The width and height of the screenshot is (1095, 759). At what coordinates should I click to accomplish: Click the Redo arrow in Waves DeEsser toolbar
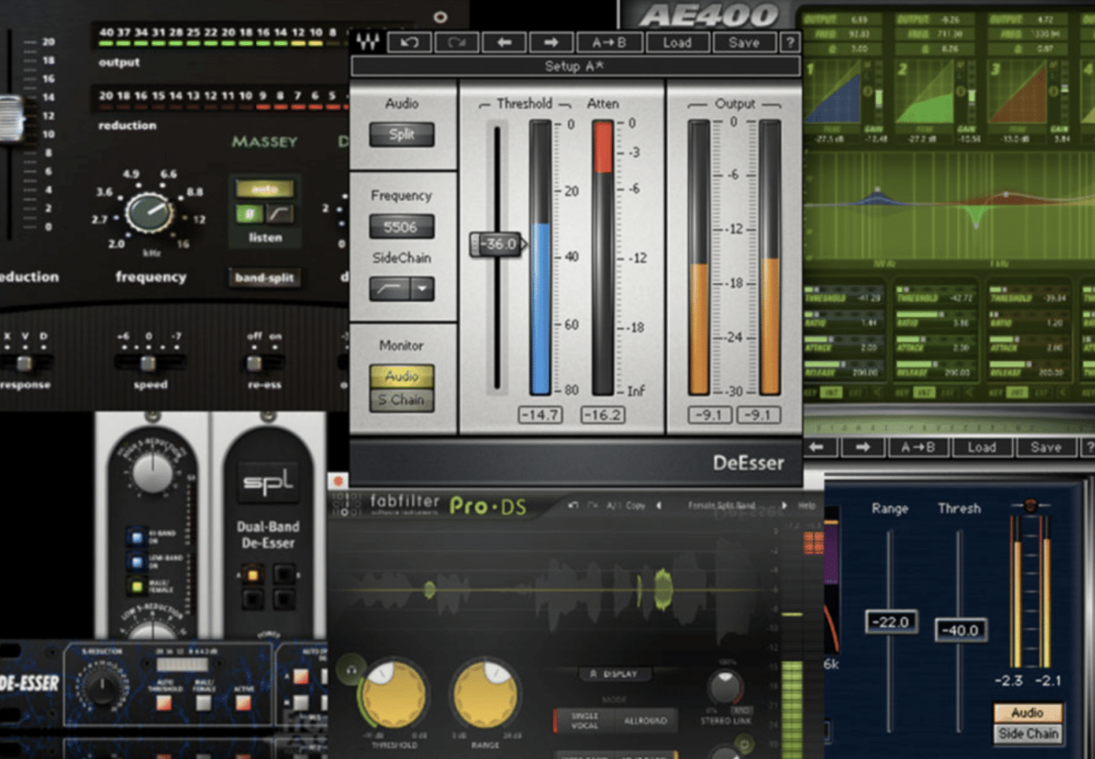[456, 43]
